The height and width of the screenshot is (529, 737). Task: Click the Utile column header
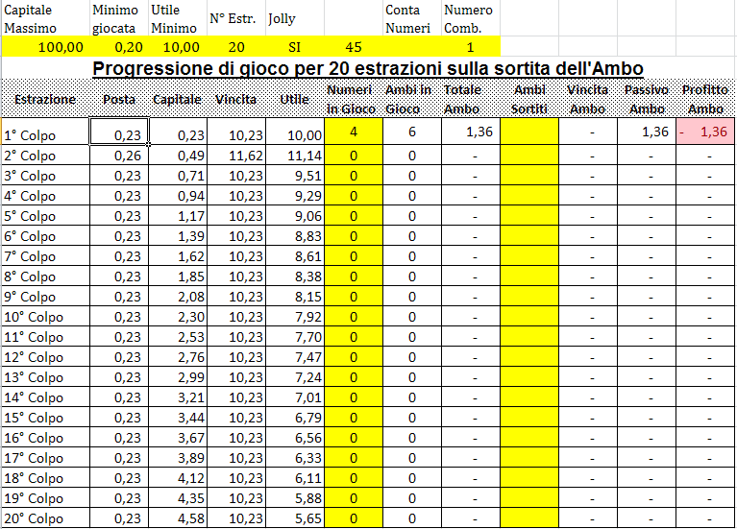click(295, 99)
